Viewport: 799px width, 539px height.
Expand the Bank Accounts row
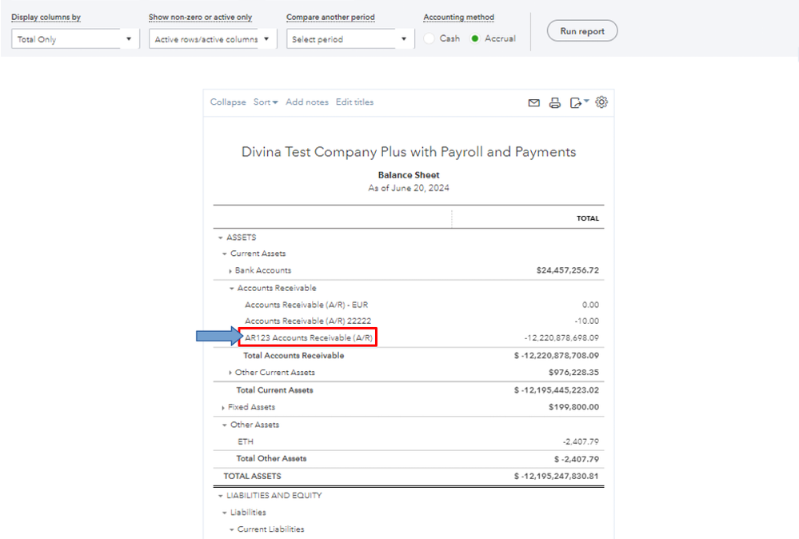tap(230, 271)
